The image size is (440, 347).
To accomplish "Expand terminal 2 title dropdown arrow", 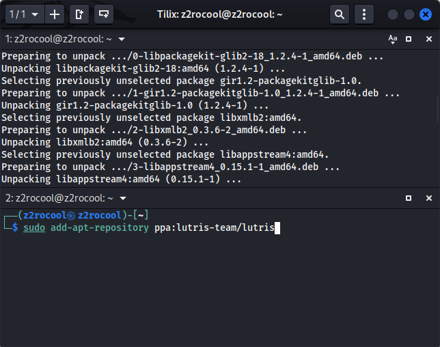I will [123, 198].
